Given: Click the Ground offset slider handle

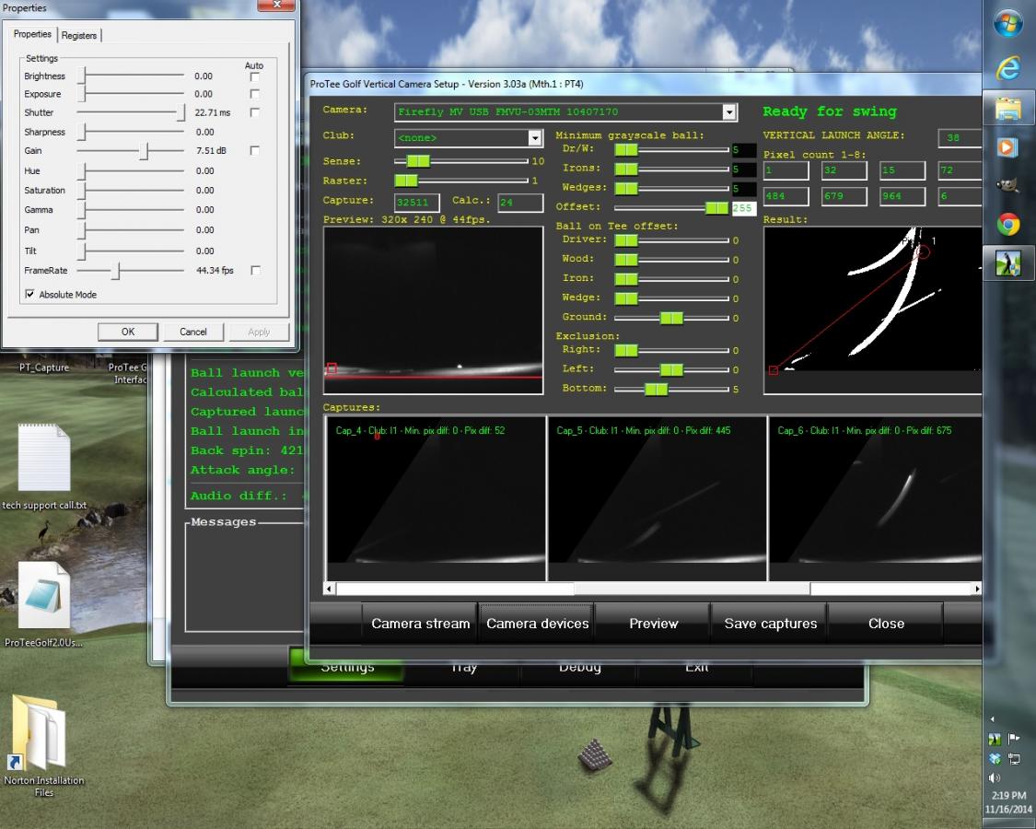Looking at the screenshot, I should point(671,318).
